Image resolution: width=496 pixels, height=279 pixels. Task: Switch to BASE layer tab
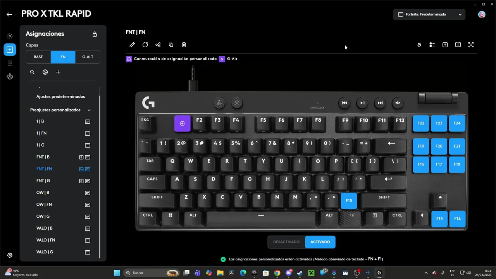[38, 57]
